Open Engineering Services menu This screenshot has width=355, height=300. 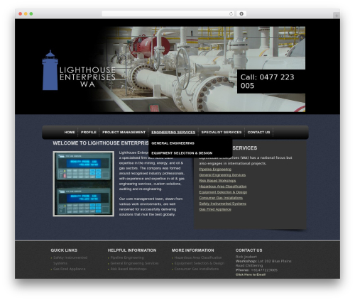173,132
